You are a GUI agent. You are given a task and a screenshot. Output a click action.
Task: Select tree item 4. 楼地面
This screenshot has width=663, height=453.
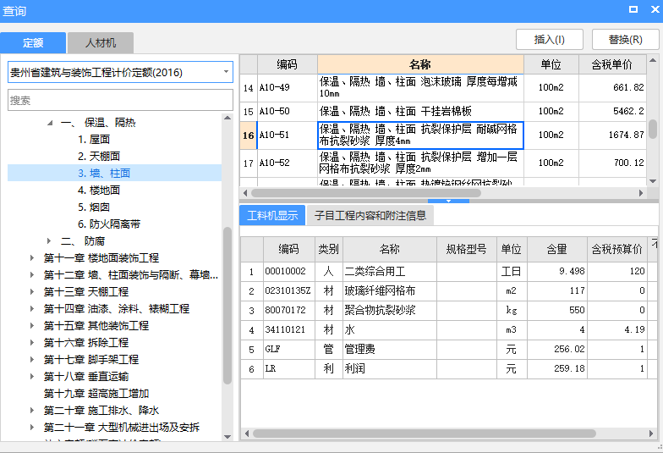pyautogui.click(x=99, y=190)
